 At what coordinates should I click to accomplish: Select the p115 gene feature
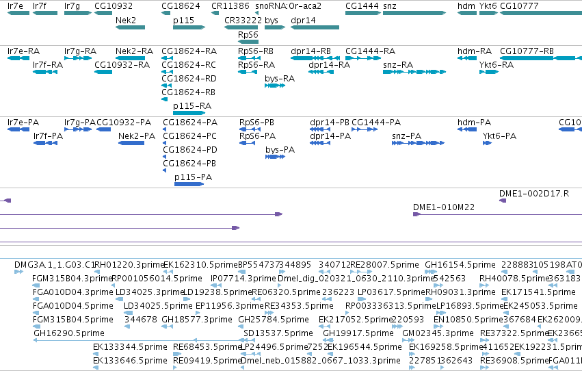[x=189, y=27]
